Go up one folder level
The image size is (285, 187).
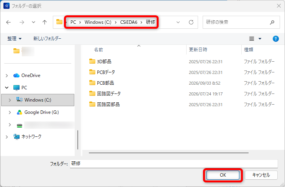pos(44,22)
